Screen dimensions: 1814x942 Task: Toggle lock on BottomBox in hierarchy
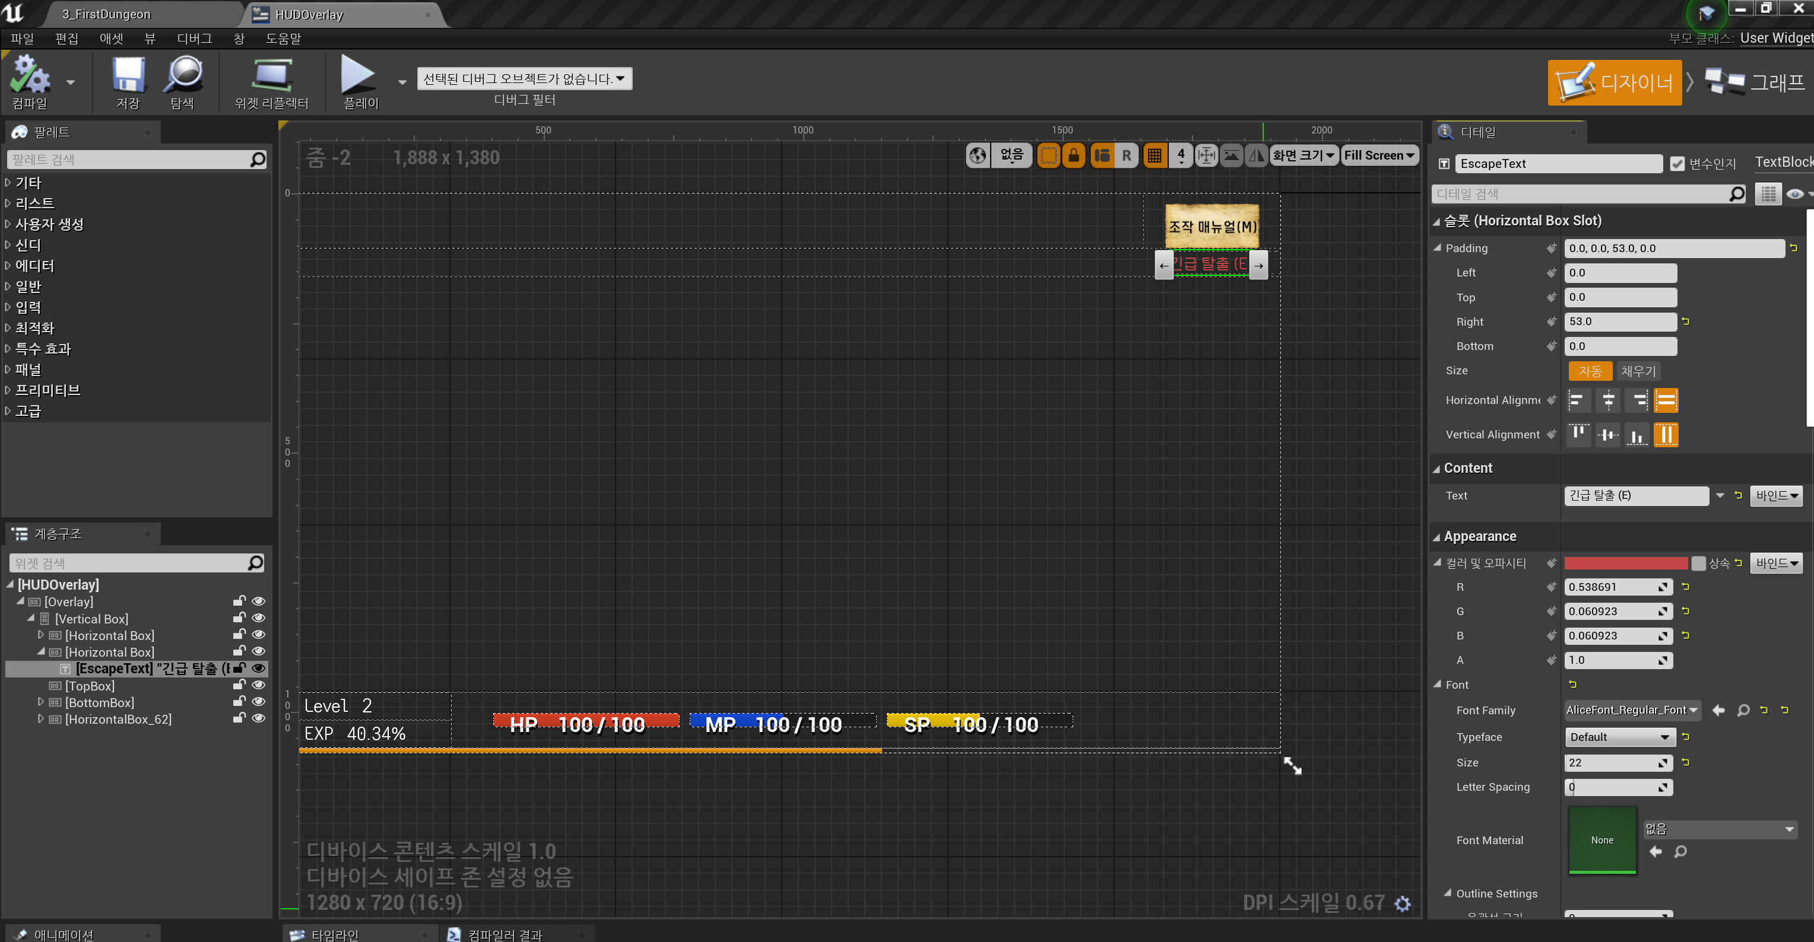(239, 701)
